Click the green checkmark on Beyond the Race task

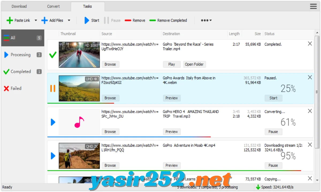(x=53, y=55)
